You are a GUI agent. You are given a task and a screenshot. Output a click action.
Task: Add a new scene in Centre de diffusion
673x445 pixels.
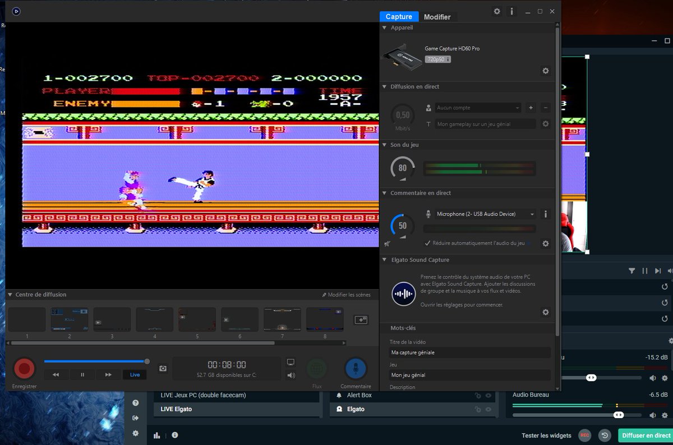pos(361,319)
